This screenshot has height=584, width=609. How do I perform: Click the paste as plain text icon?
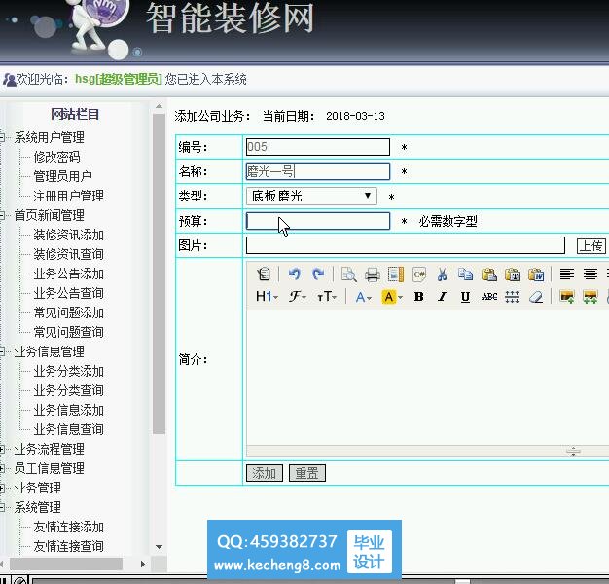click(x=513, y=274)
